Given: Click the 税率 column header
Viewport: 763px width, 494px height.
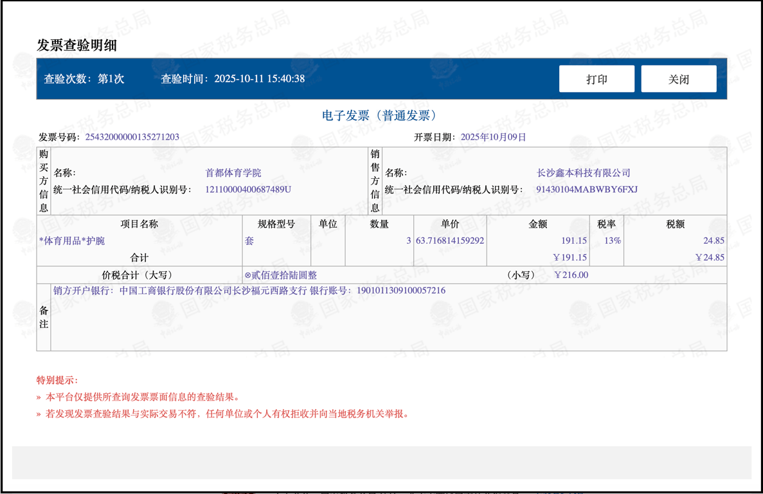Looking at the screenshot, I should pos(606,224).
